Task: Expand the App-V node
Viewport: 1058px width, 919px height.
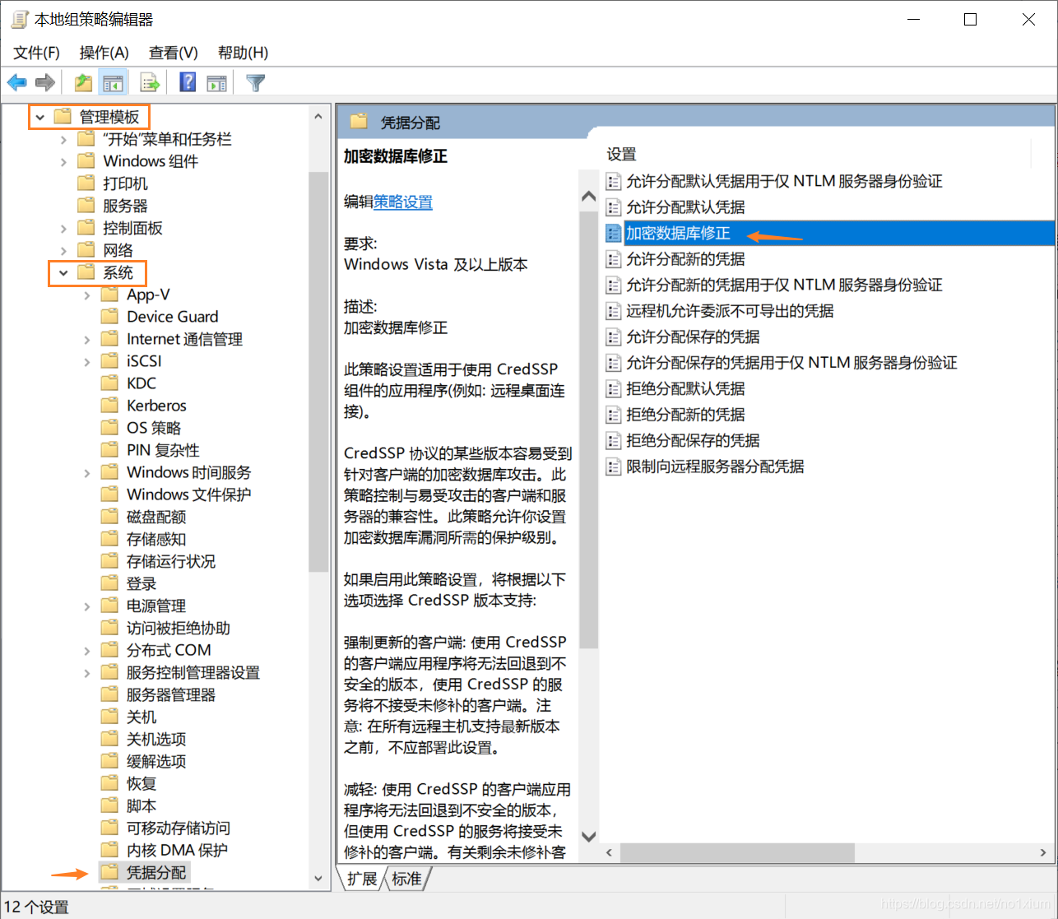Action: pos(87,295)
